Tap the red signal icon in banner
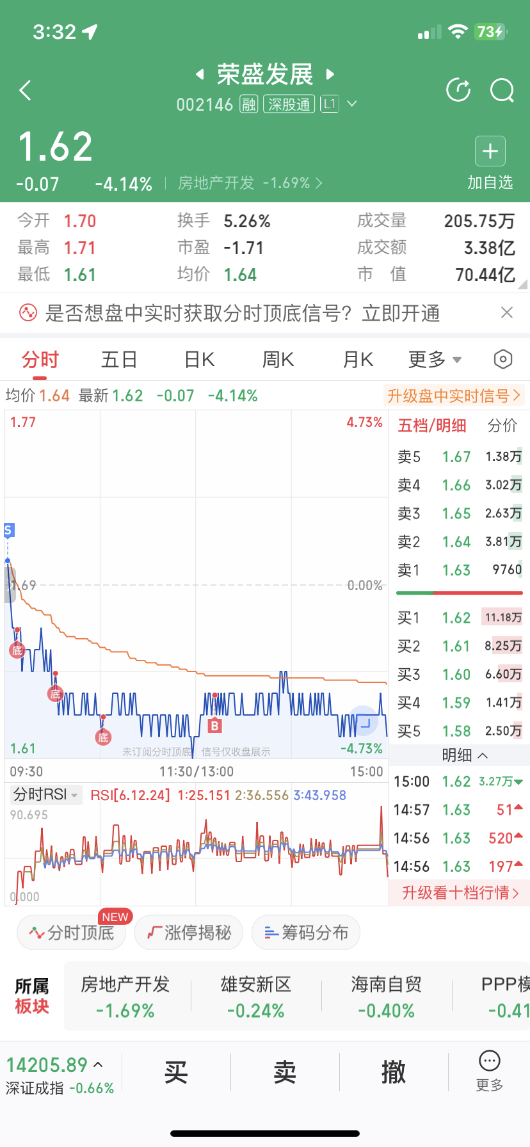The image size is (530, 1147). pos(28,313)
